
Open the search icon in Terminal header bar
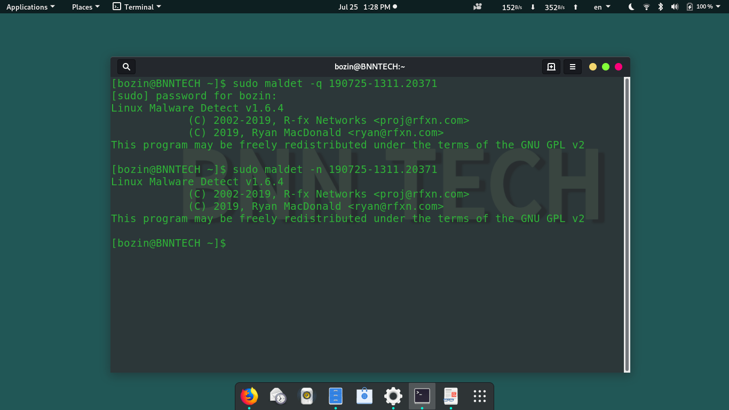126,66
